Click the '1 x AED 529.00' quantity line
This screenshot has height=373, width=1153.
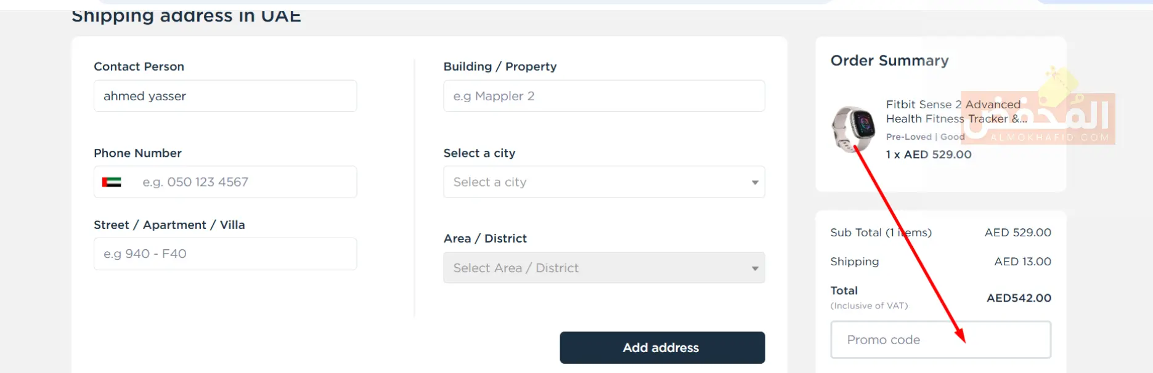pos(928,154)
